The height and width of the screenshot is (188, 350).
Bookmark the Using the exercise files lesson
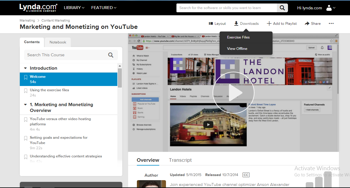coord(26,91)
